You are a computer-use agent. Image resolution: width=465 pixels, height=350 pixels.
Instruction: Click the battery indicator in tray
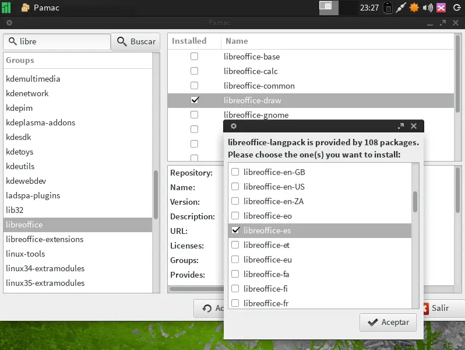(388, 8)
